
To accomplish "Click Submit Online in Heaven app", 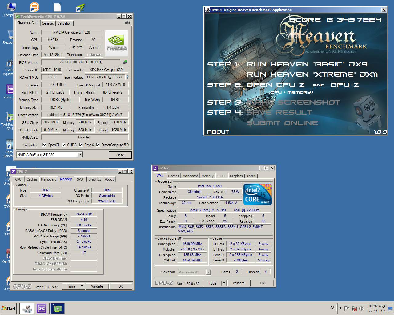I will (282, 123).
